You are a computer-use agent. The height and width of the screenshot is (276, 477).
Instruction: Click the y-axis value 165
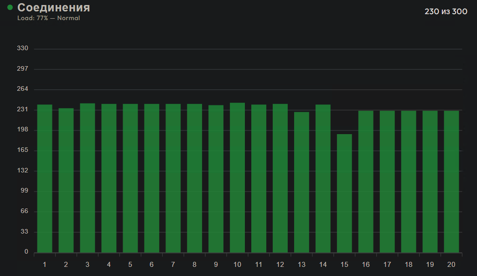point(22,150)
